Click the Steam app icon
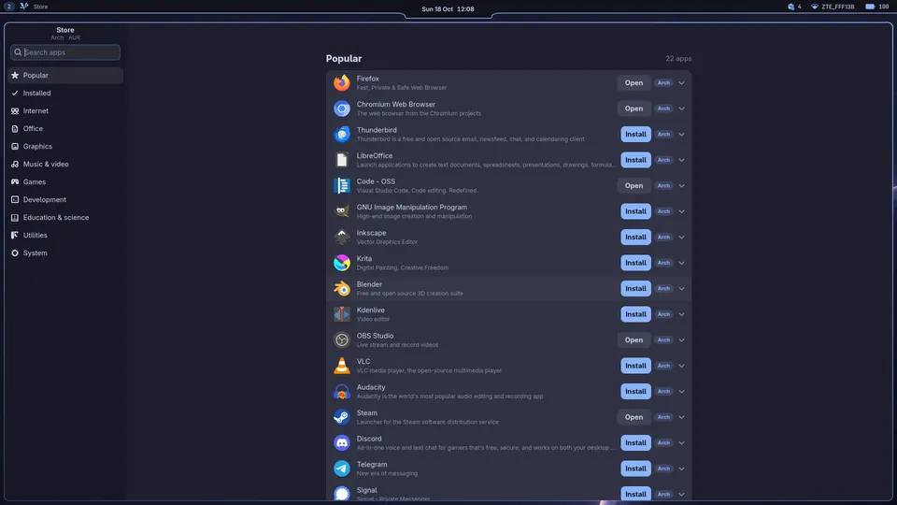 click(342, 417)
